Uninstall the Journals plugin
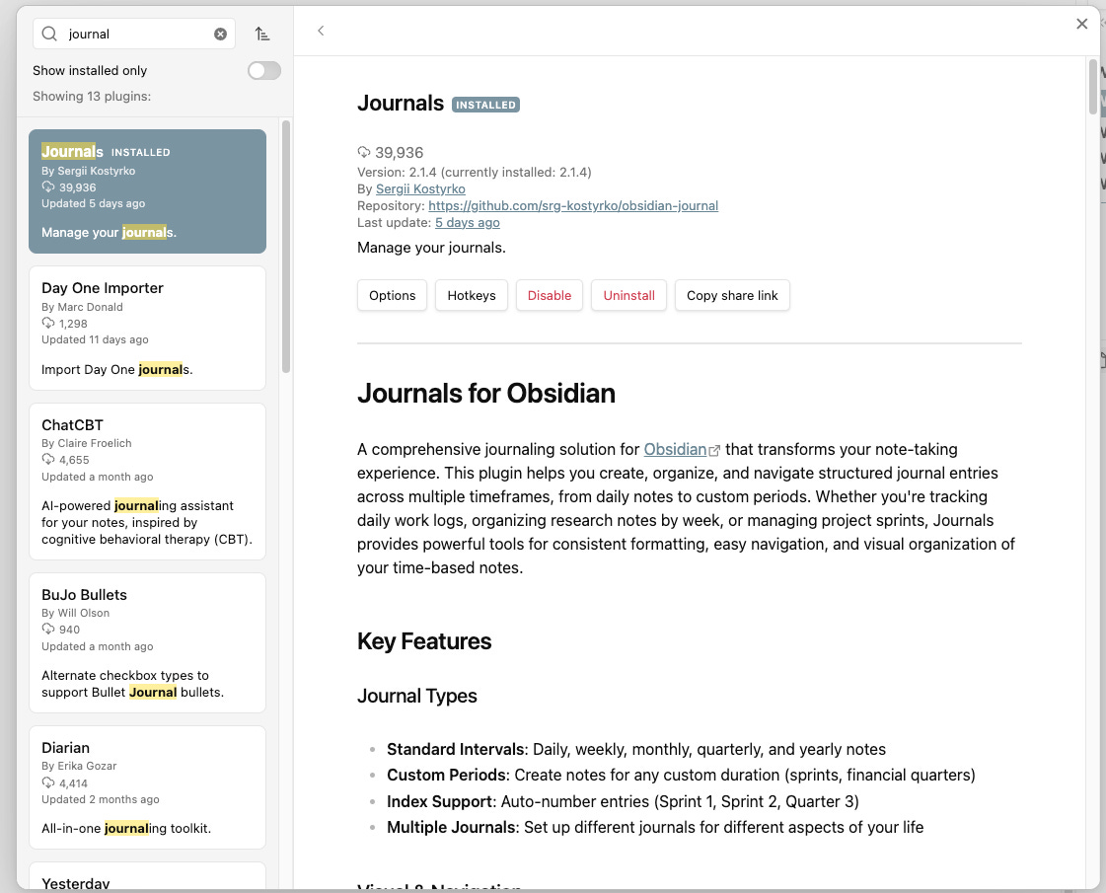Image resolution: width=1106 pixels, height=893 pixels. (x=629, y=296)
